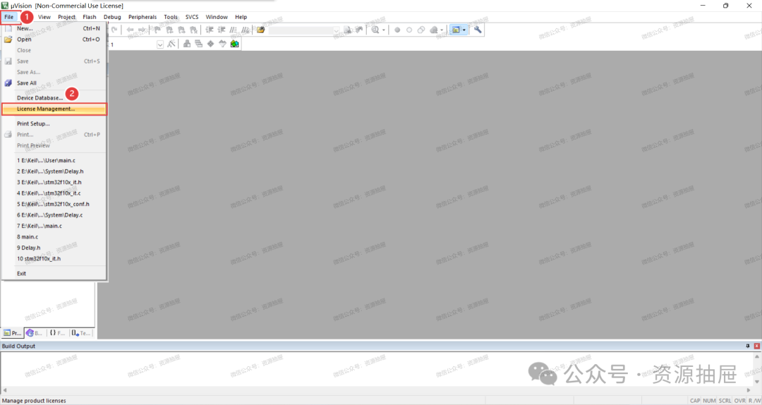Open the SVCS menu
The width and height of the screenshot is (762, 405).
click(x=192, y=17)
